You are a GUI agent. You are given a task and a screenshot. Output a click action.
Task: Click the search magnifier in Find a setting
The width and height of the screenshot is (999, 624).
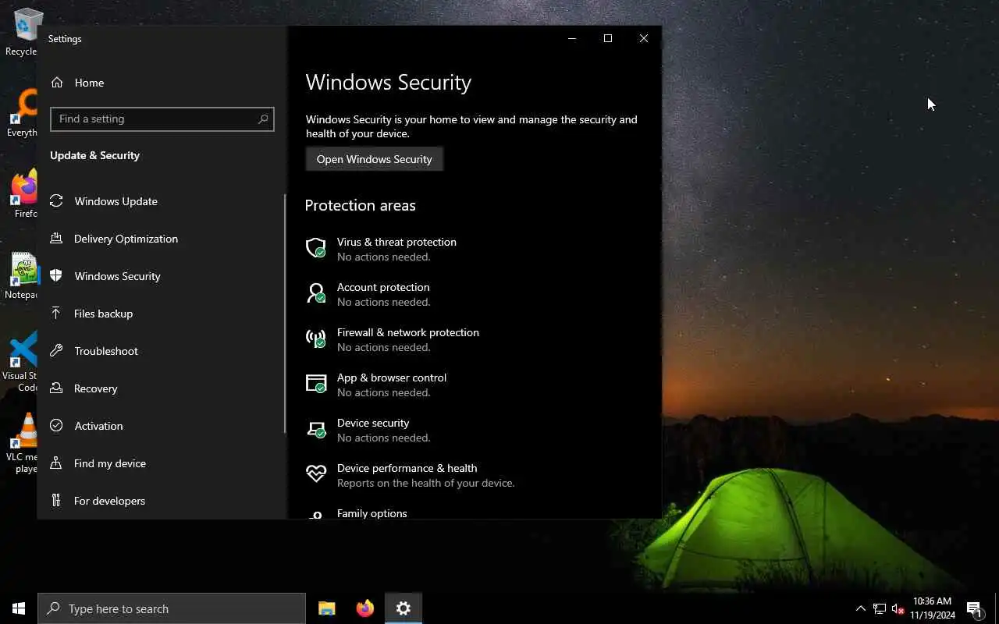point(263,119)
